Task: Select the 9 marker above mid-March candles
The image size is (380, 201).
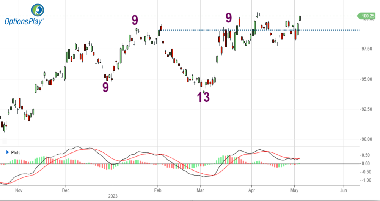Action: [x=229, y=18]
